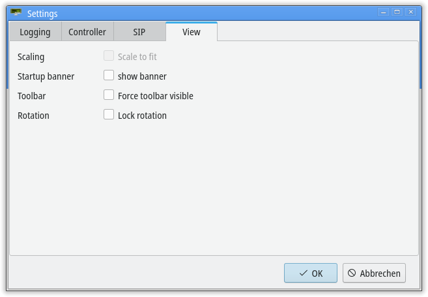This screenshot has width=428, height=297.
Task: Click the Scaling row label
Action: point(31,57)
